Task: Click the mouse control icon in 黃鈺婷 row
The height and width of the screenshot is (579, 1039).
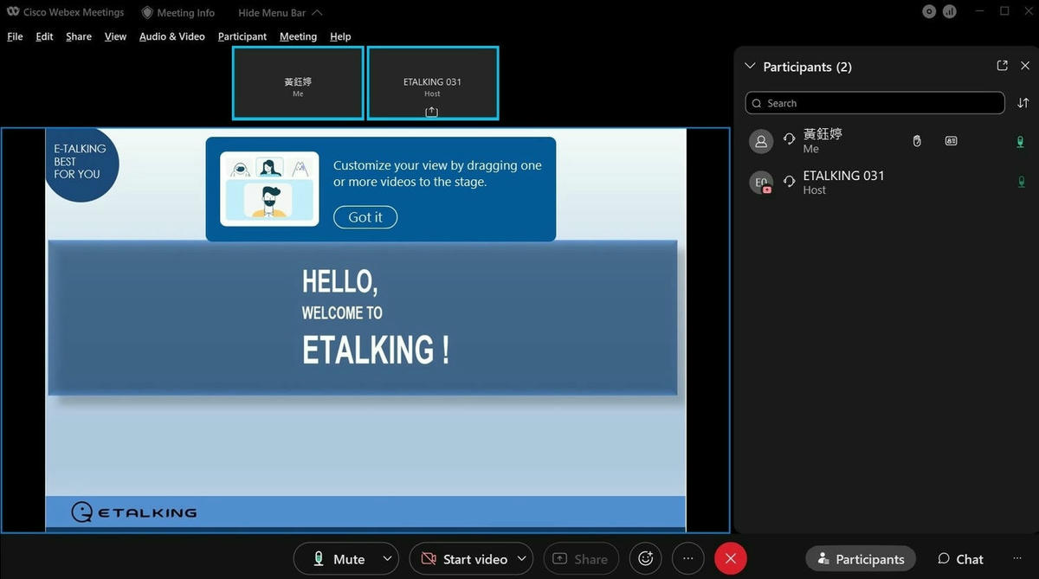Action: 917,141
